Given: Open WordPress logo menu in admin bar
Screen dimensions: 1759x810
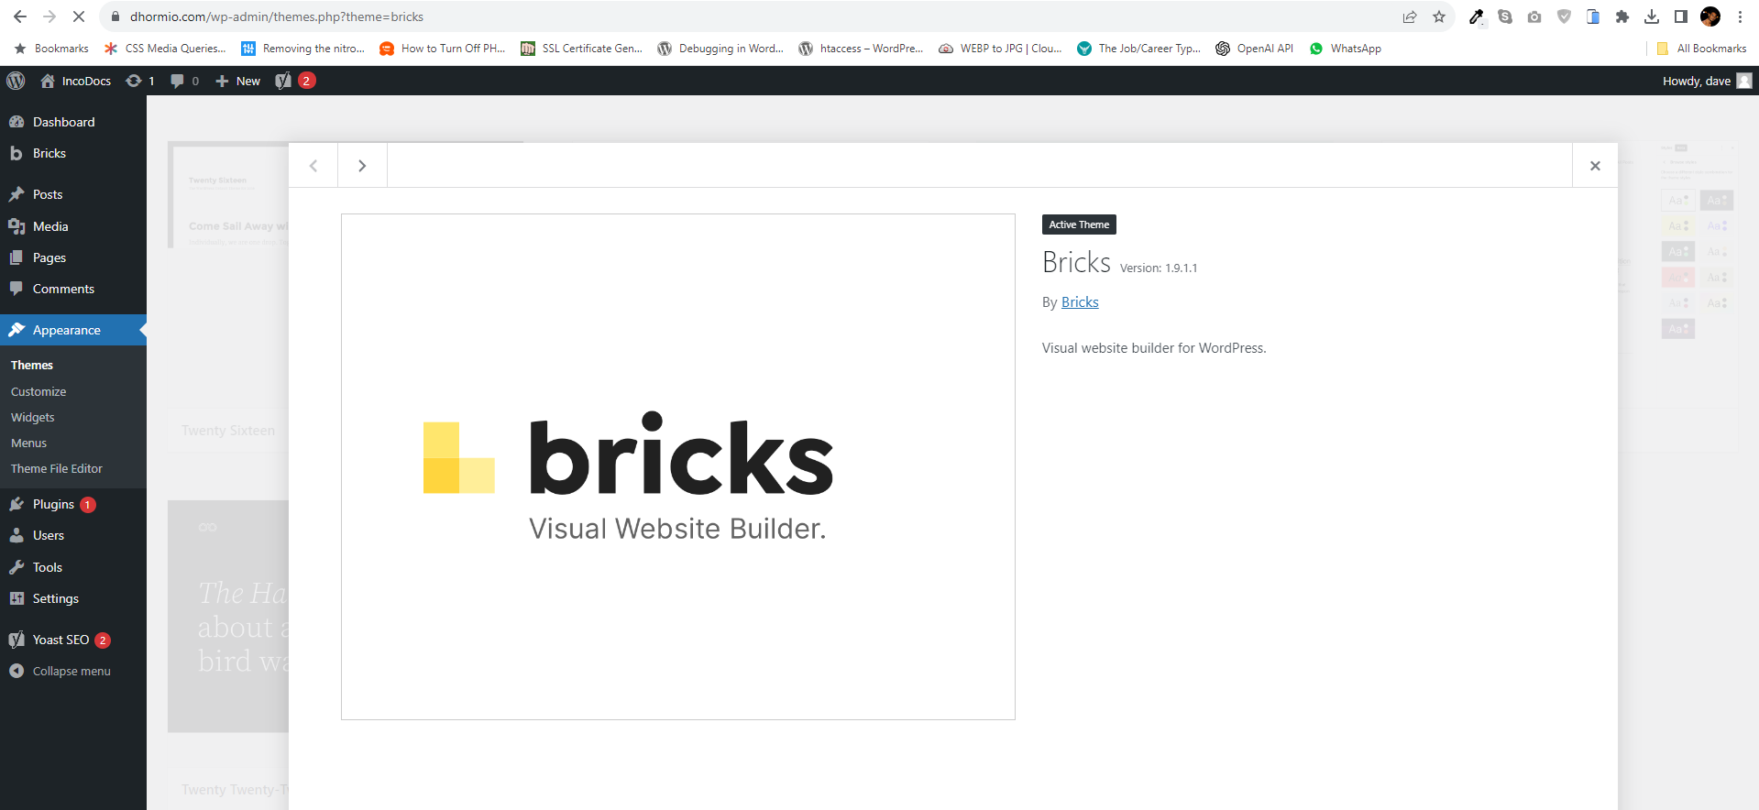Looking at the screenshot, I should (16, 81).
